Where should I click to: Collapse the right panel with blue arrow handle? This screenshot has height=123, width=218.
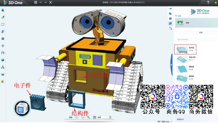coord(171,65)
